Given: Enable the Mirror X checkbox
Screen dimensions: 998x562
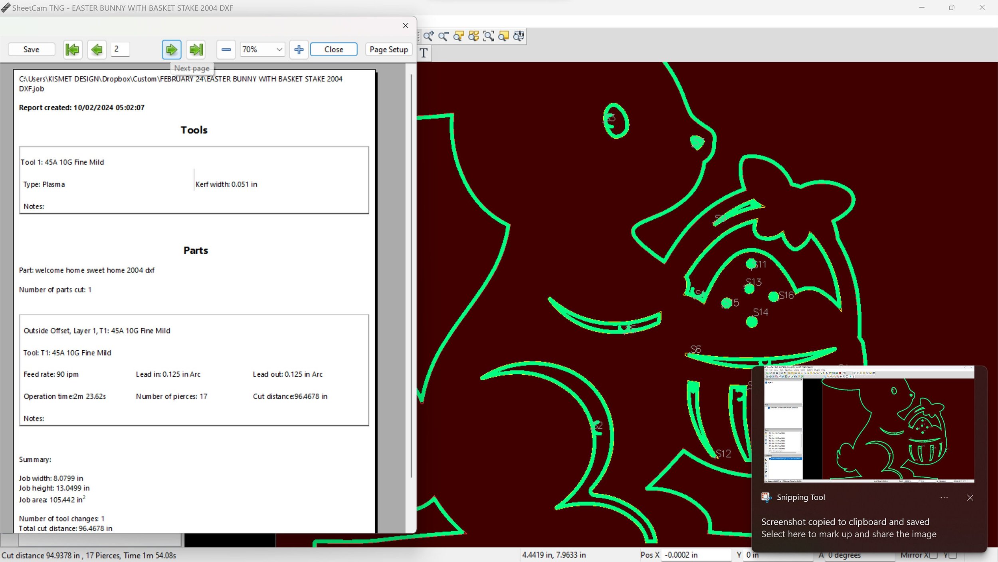Looking at the screenshot, I should point(933,555).
